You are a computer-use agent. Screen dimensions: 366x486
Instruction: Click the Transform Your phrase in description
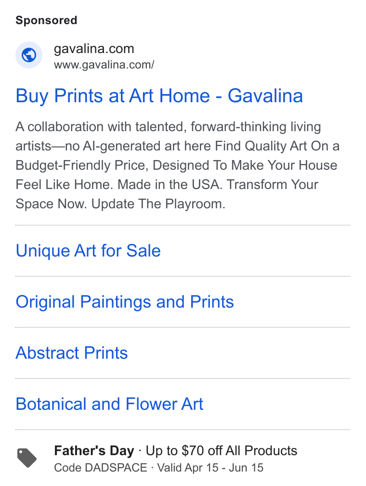272,185
